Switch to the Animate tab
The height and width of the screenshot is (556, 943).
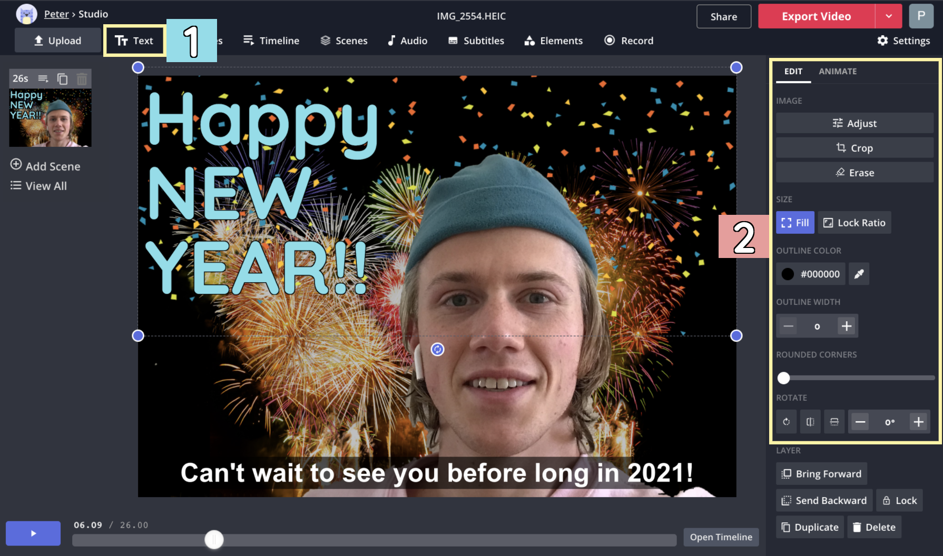[x=838, y=71]
